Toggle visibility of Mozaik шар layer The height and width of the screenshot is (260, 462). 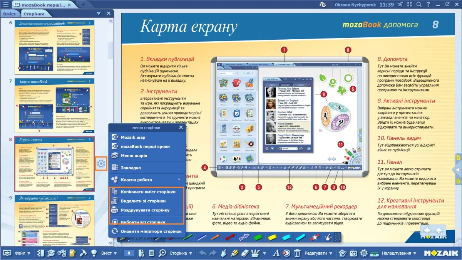(x=115, y=137)
